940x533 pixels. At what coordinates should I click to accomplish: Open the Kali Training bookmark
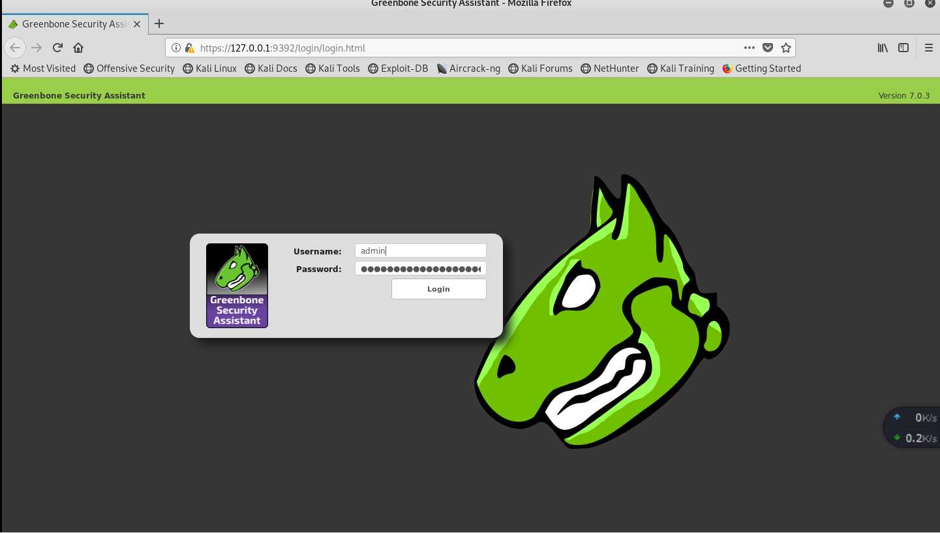coord(680,69)
